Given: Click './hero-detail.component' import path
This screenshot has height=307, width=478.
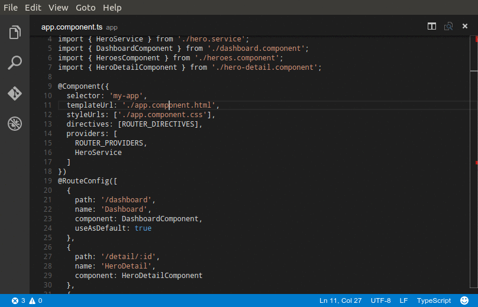Looking at the screenshot, I should coord(264,67).
